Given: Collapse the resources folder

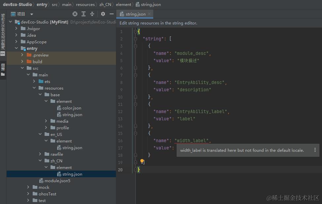Looking at the screenshot, I should (x=34, y=88).
